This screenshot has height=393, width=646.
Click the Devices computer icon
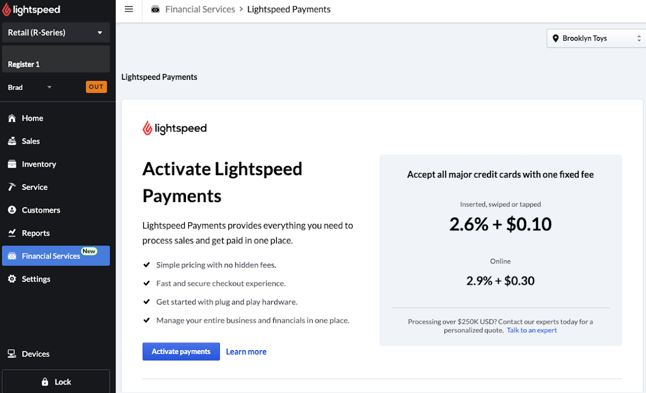[x=12, y=354]
